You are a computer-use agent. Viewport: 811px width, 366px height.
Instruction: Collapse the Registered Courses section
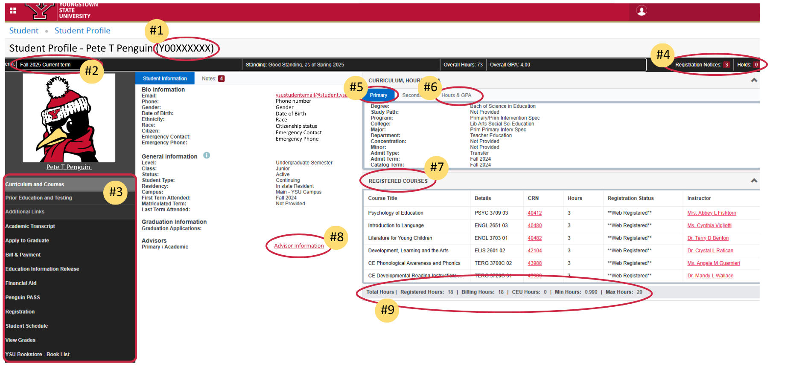[x=754, y=181]
